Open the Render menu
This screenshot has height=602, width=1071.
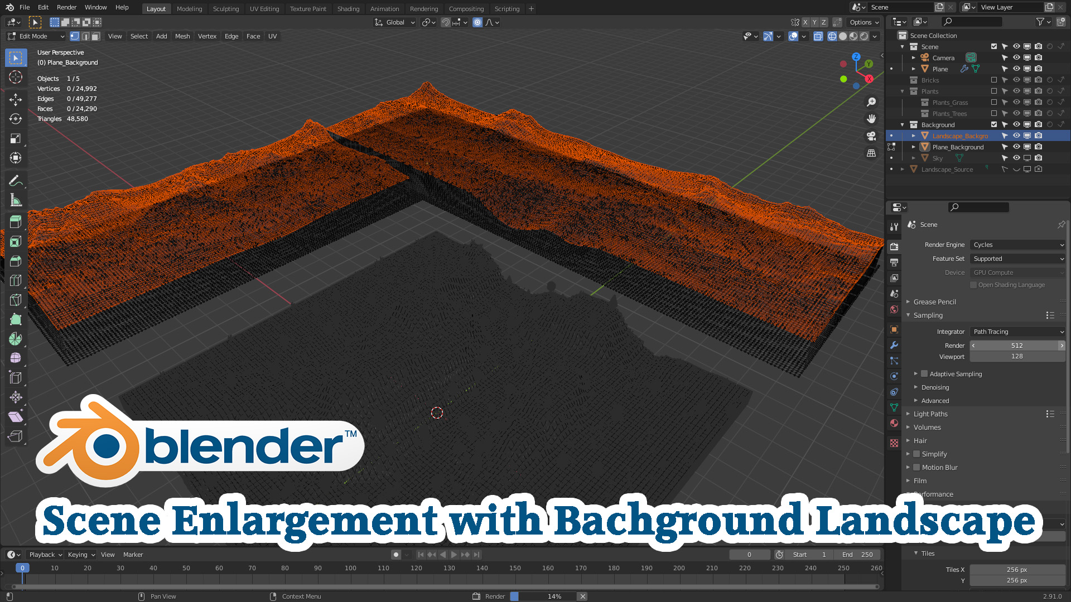click(x=66, y=8)
